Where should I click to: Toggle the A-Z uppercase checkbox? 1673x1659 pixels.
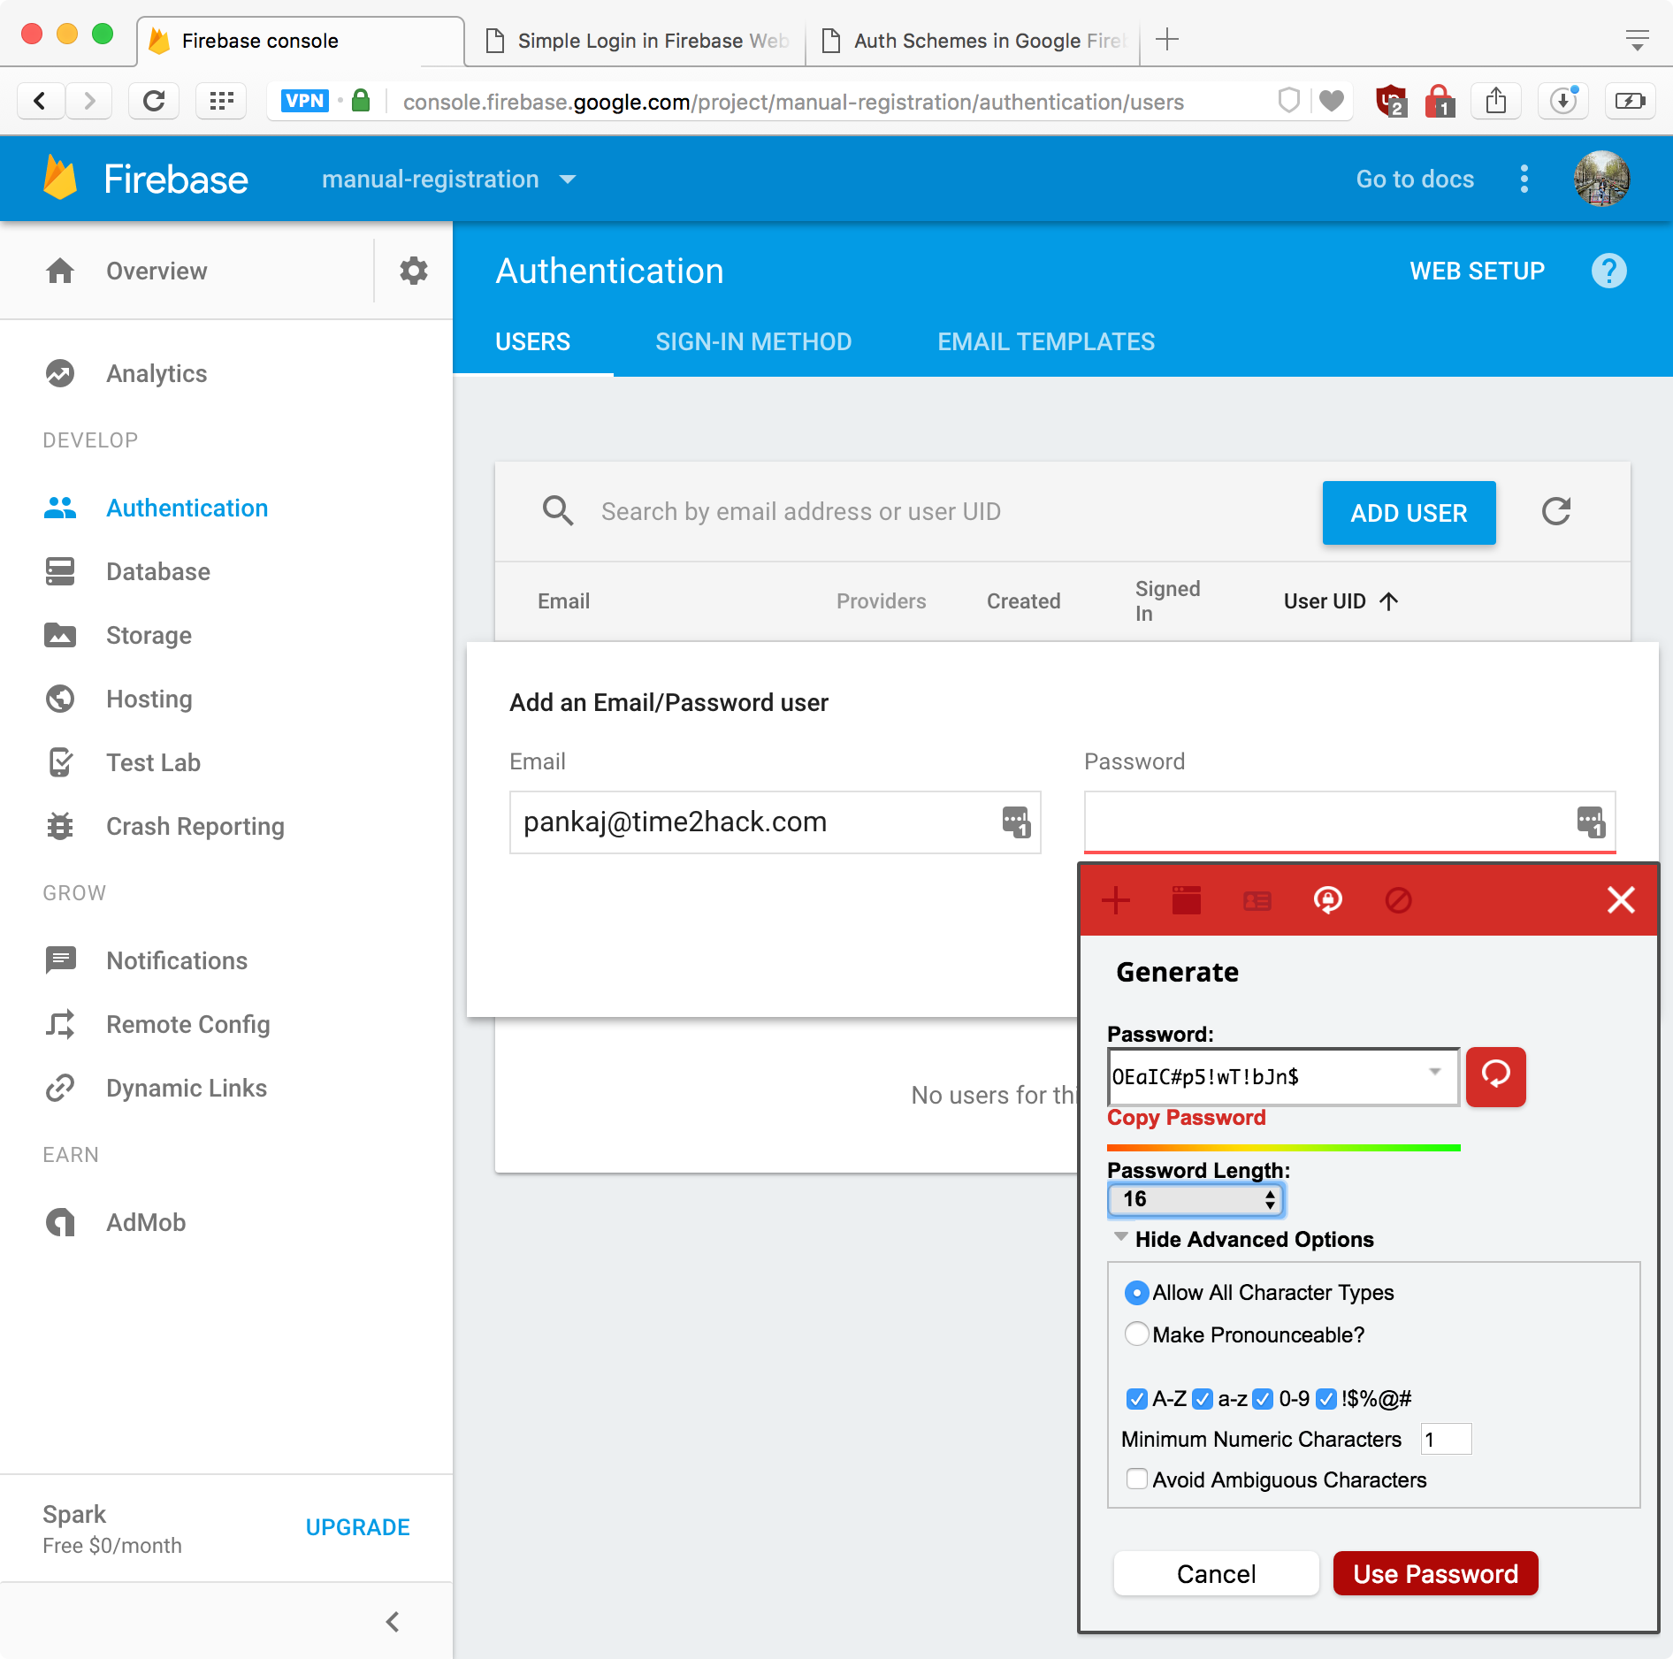[x=1136, y=1399]
